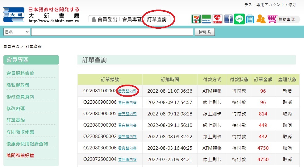Select the 訂單查詢 top menu item

pos(157,19)
